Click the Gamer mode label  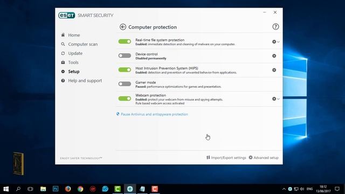(146, 82)
